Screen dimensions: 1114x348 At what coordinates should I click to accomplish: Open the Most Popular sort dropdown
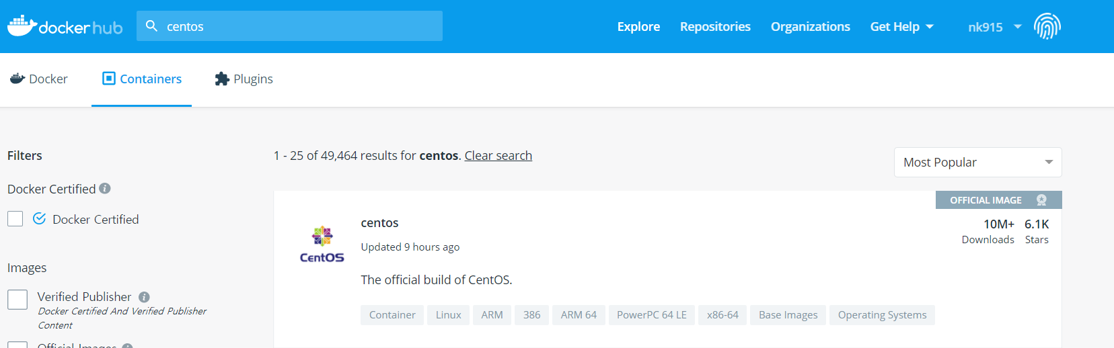tap(977, 162)
